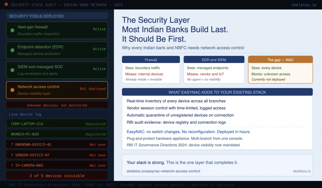This screenshot has height=188, width=322.
Task: Open the skeletos.io/easynac-network-access-control link
Action: 163,171
